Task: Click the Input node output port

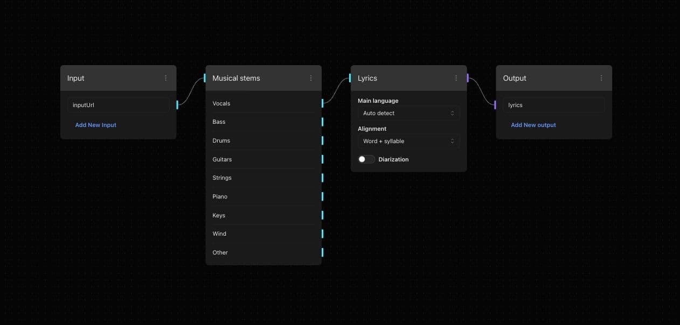Action: click(x=177, y=105)
